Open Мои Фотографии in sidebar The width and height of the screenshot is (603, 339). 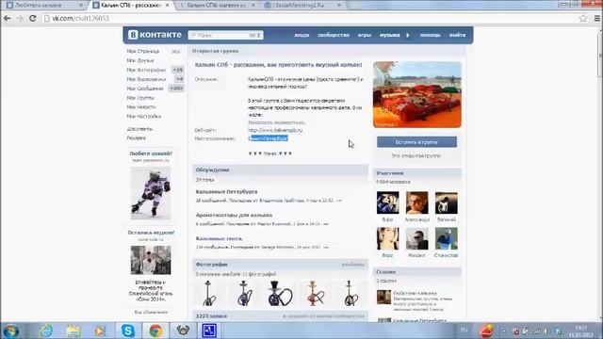(x=146, y=70)
